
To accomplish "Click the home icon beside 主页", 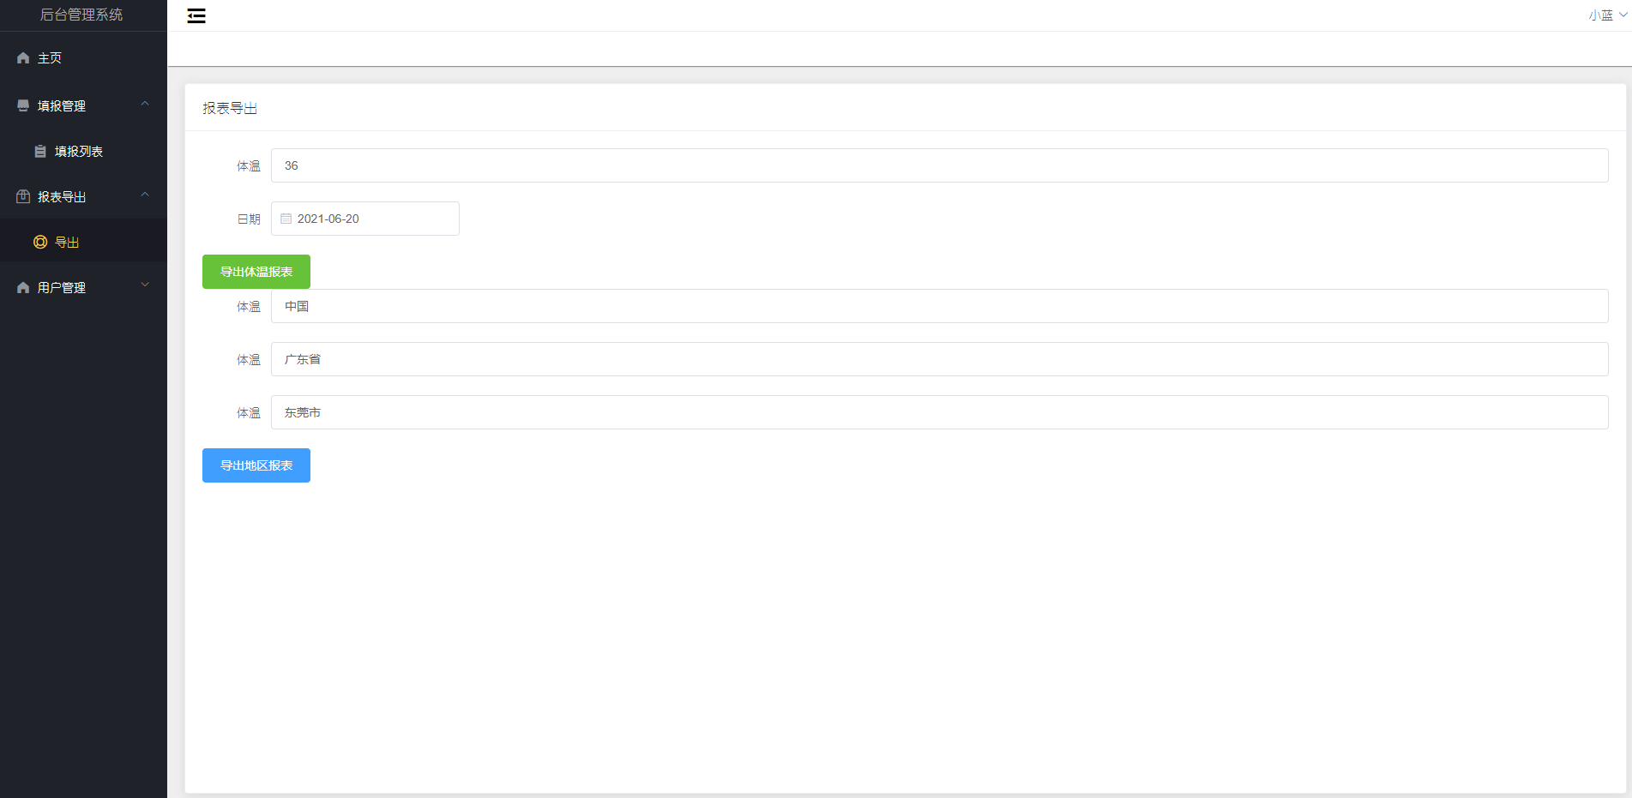I will coord(23,58).
